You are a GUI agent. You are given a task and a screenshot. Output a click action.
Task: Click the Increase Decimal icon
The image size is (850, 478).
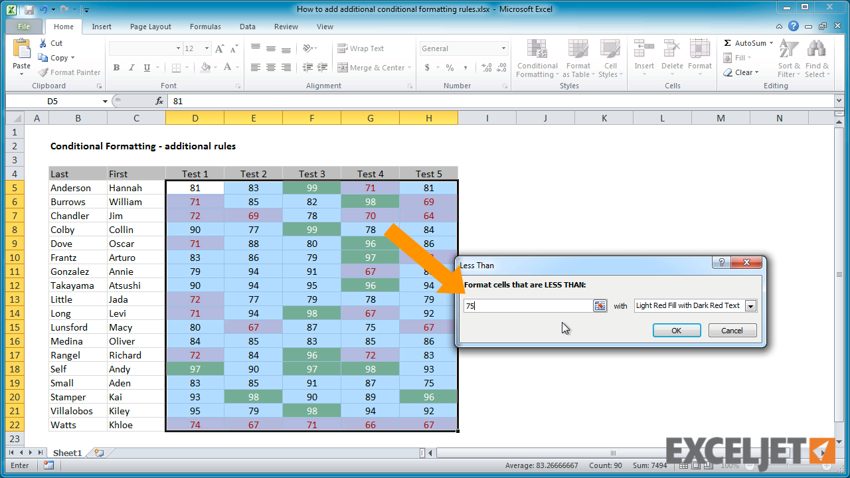click(x=486, y=68)
